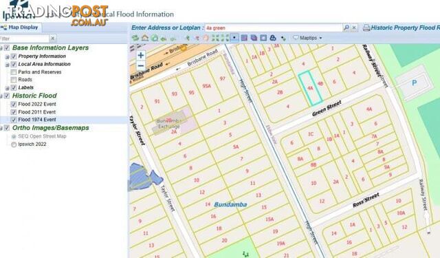This screenshot has height=258, width=440.
Task: Click the highlighted 4A lot parcel
Action: pos(310,88)
